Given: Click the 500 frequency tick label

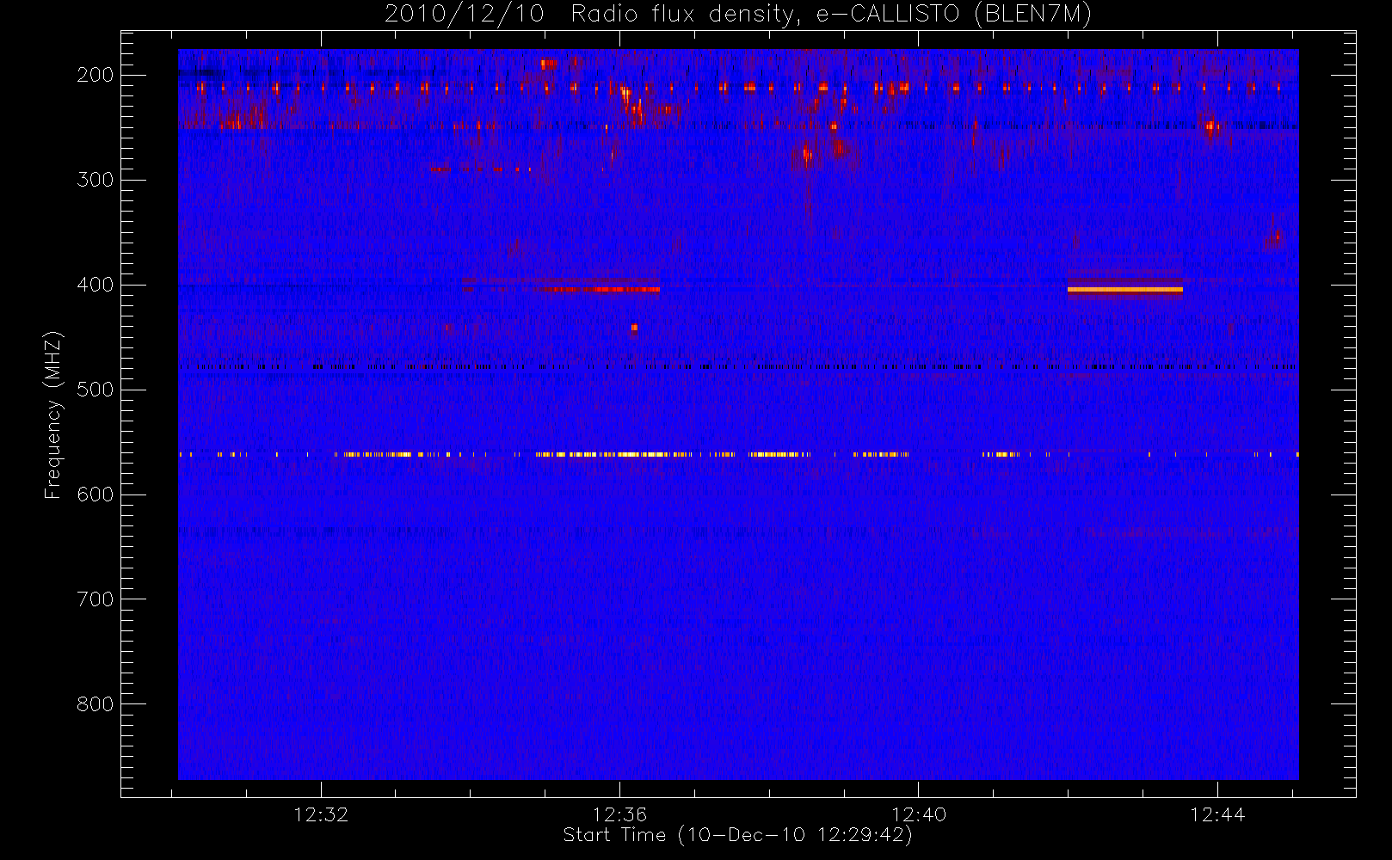Looking at the screenshot, I should (95, 390).
